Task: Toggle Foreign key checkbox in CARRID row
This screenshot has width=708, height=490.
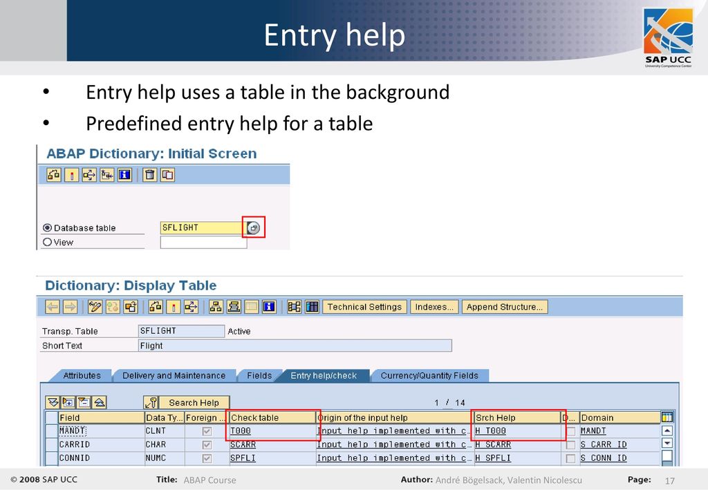Action: pos(207,445)
